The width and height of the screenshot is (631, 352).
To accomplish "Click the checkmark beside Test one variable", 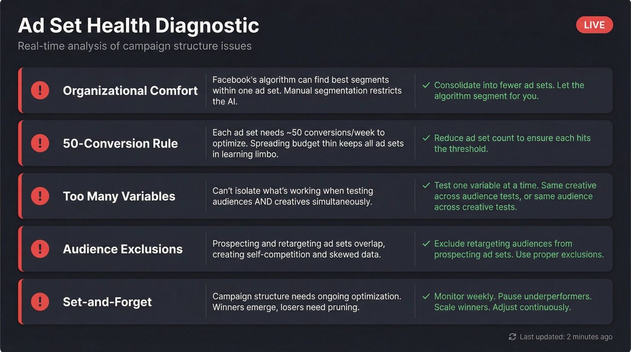I will (426, 185).
